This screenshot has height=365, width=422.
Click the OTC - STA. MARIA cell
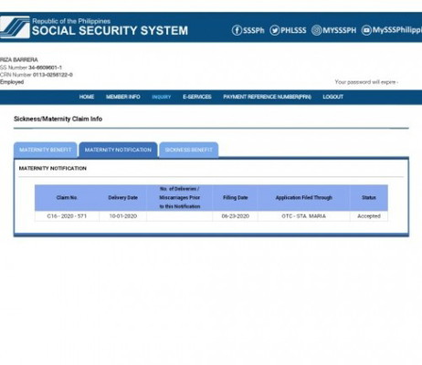pyautogui.click(x=304, y=216)
